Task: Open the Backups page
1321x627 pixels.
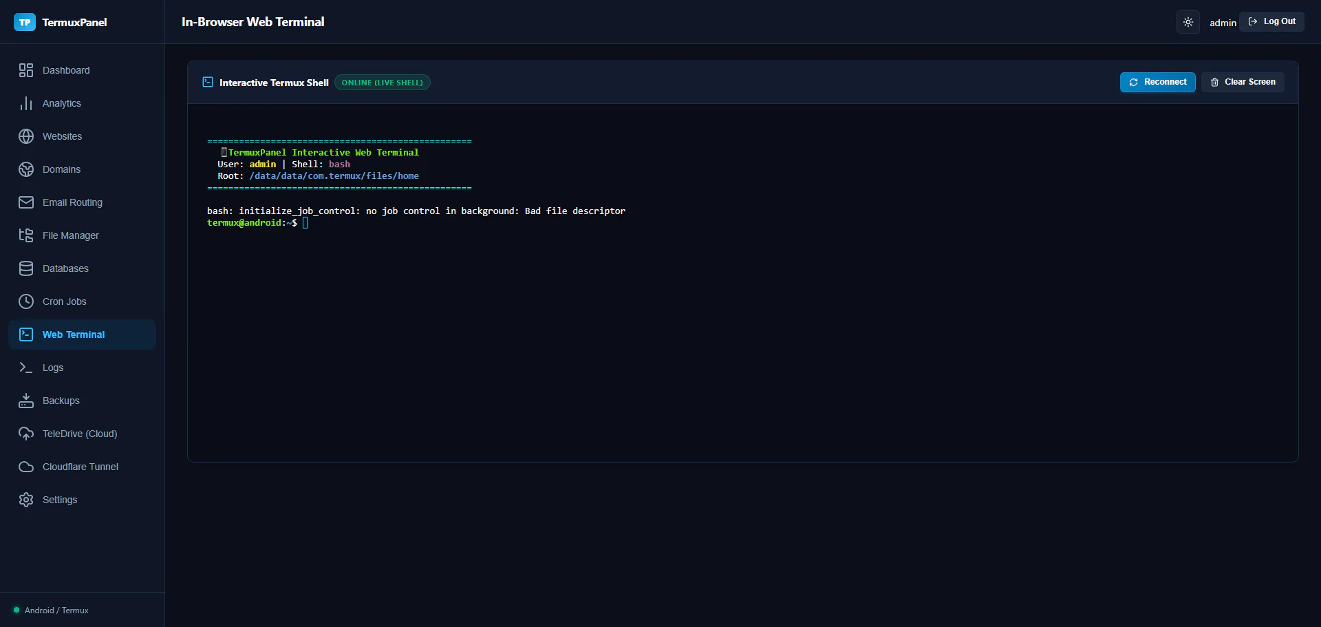Action: tap(61, 401)
